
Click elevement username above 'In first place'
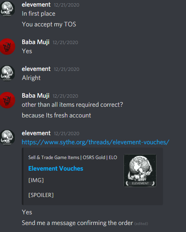click(36, 5)
